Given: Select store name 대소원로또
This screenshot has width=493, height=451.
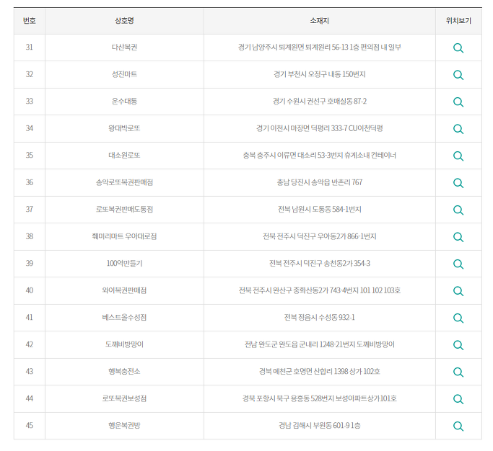Looking at the screenshot, I should click(x=124, y=155).
